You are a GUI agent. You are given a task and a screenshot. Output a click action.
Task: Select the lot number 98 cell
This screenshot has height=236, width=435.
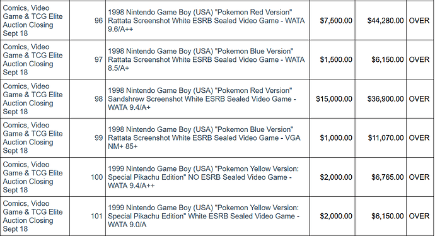[x=88, y=99]
